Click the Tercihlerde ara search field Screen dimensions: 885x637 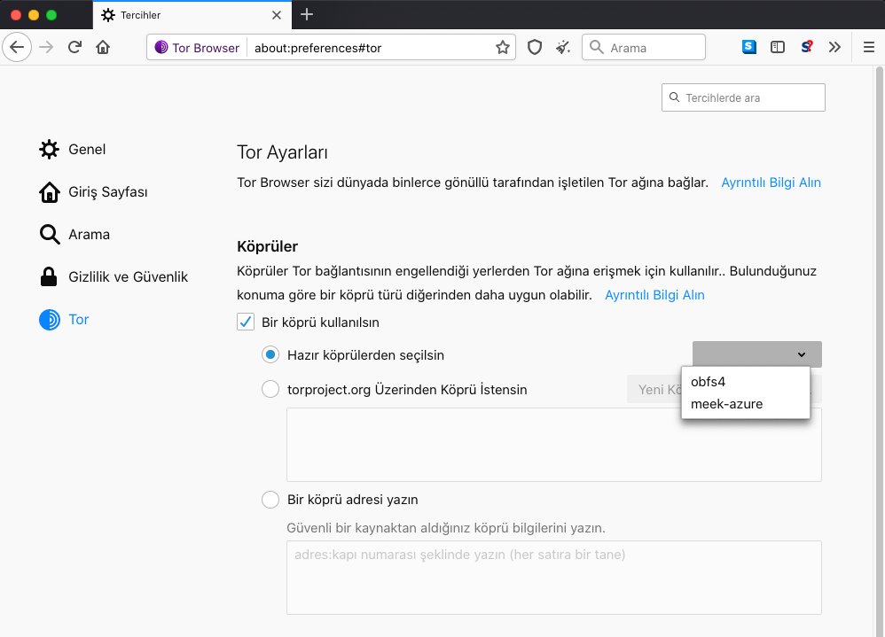[x=743, y=97]
